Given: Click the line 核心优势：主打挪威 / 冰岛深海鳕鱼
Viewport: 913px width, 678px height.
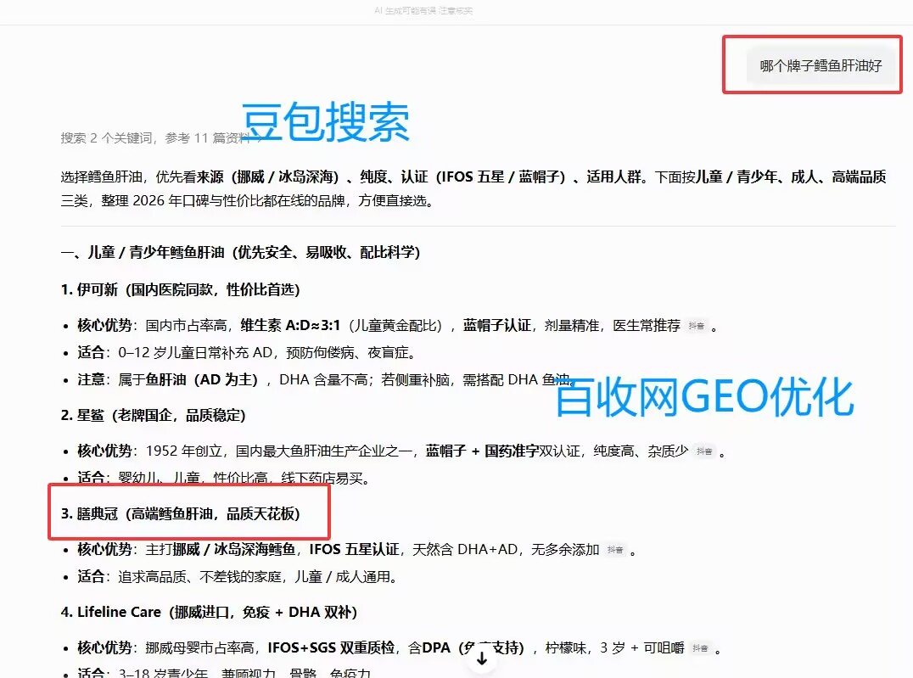Looking at the screenshot, I should pyautogui.click(x=356, y=550).
